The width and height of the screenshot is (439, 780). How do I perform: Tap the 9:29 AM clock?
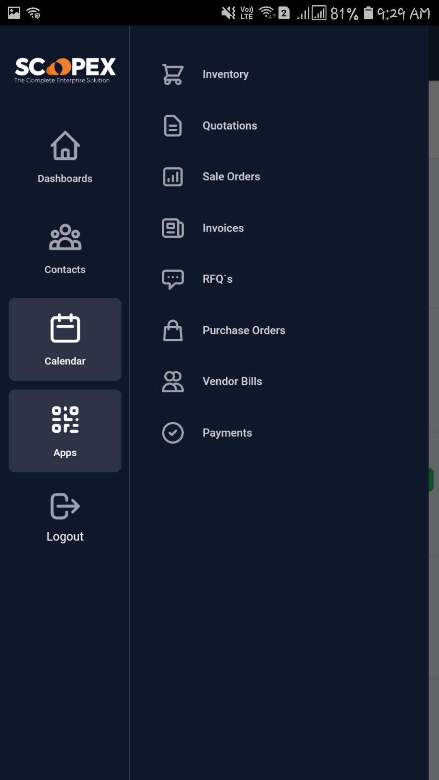point(404,13)
